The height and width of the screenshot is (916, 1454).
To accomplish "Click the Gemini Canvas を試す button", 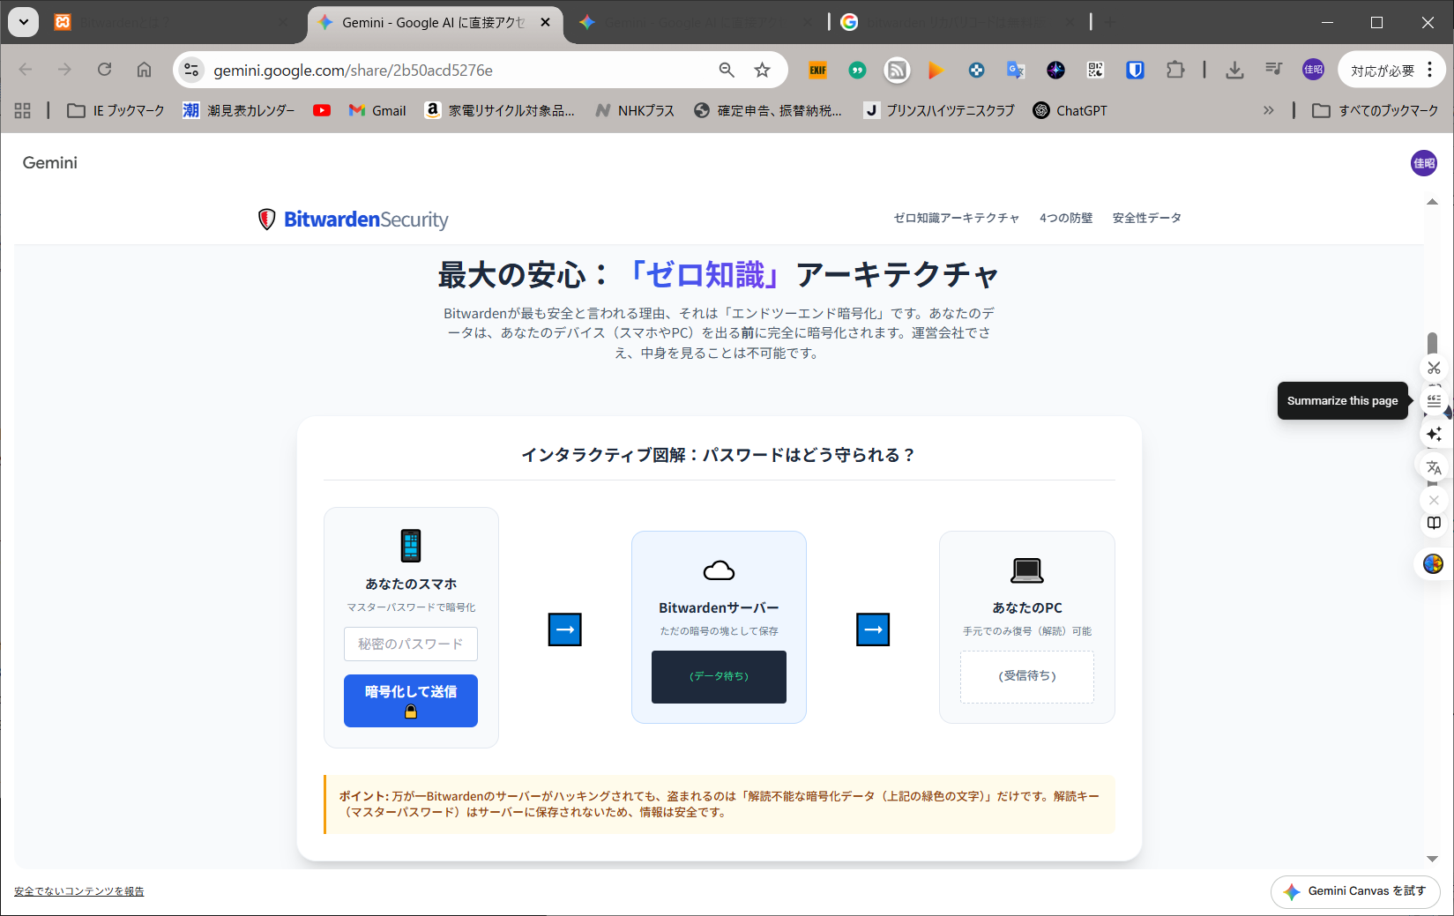I will [x=1355, y=891].
